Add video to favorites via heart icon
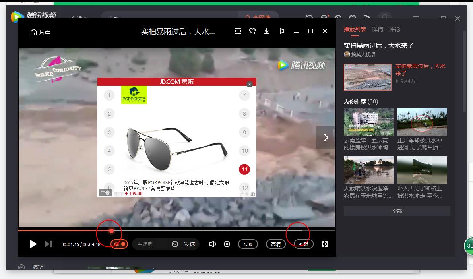 252,31
